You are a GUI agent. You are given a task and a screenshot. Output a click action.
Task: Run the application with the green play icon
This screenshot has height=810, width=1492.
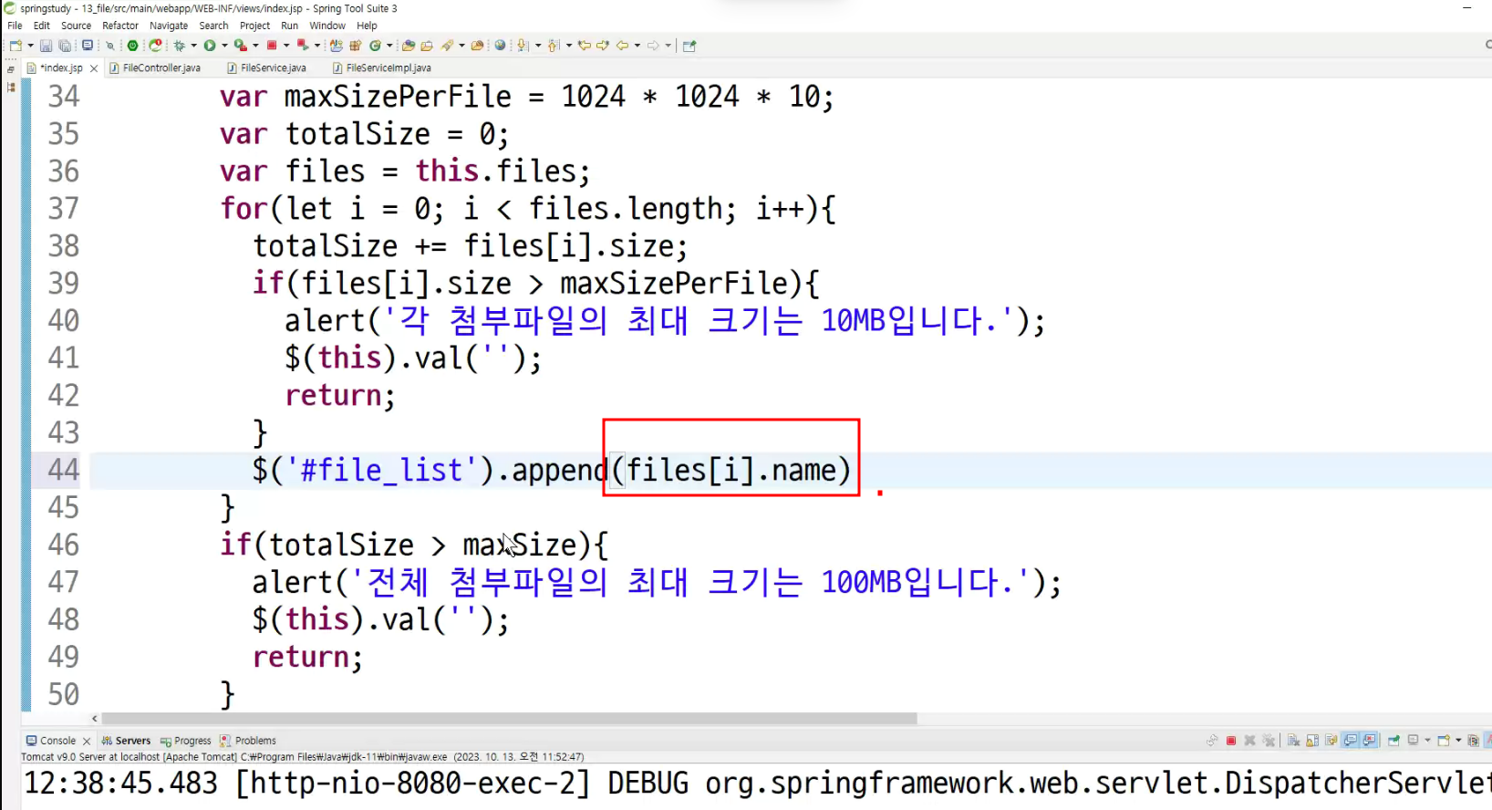[x=210, y=46]
